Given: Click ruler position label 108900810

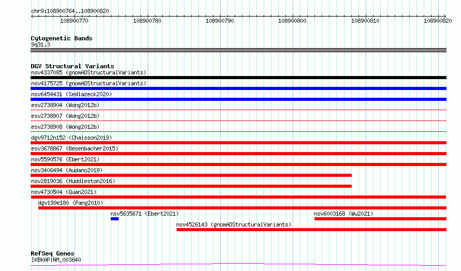Looking at the screenshot, I should coord(365,21).
